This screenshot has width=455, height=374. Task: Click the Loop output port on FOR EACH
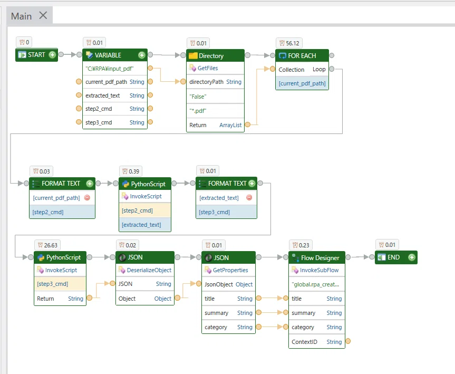click(332, 69)
